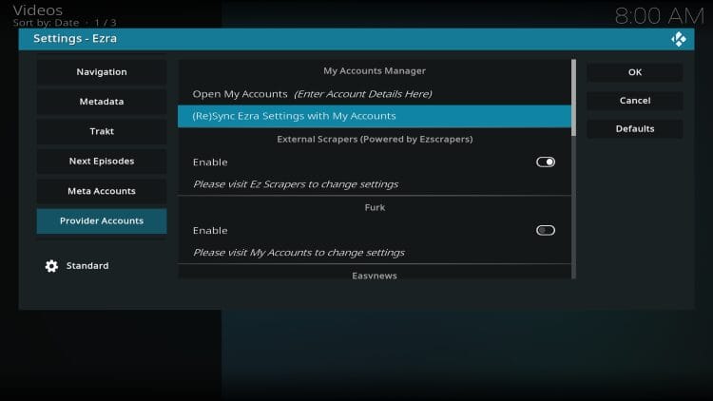Select the Trakt settings tab
Screen dimensions: 713x401
pyautogui.click(x=102, y=131)
